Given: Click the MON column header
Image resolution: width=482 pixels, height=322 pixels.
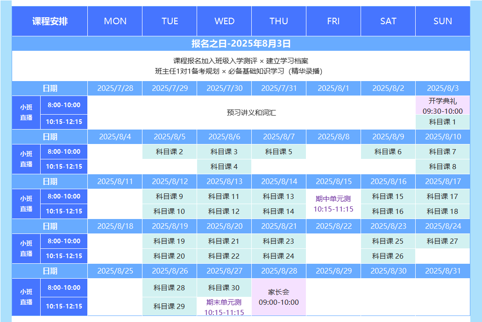Looking at the screenshot, I should pos(115,21).
